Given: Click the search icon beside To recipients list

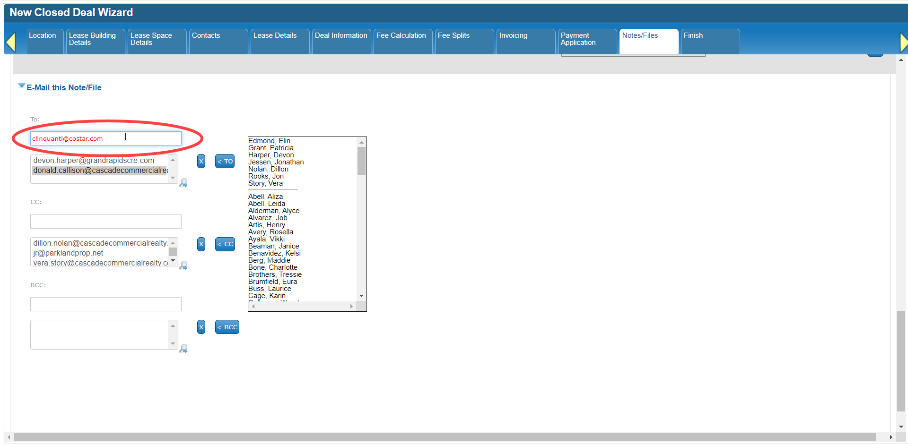Looking at the screenshot, I should (x=183, y=183).
